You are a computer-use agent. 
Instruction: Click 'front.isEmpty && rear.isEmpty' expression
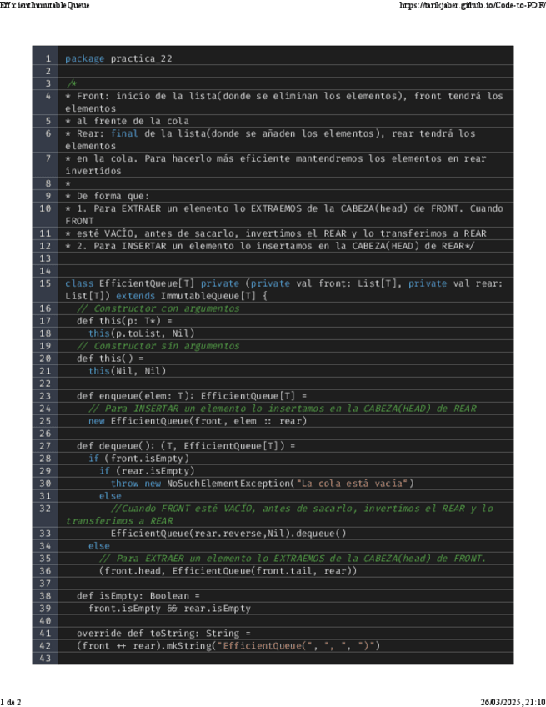click(x=169, y=609)
